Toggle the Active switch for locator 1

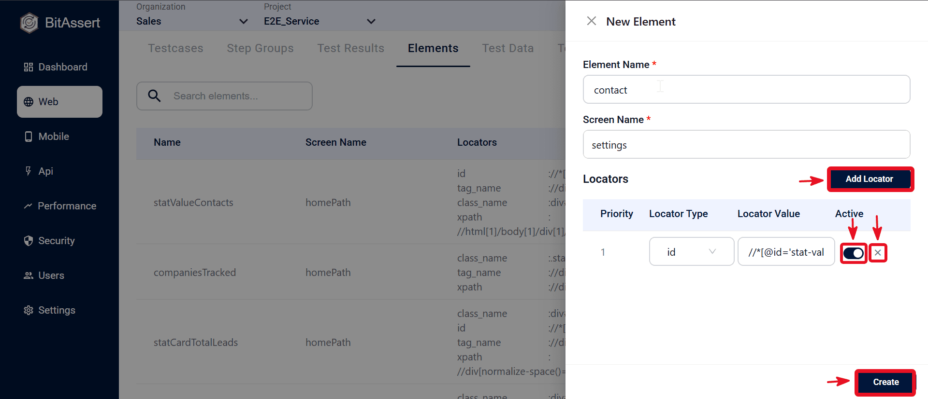854,253
